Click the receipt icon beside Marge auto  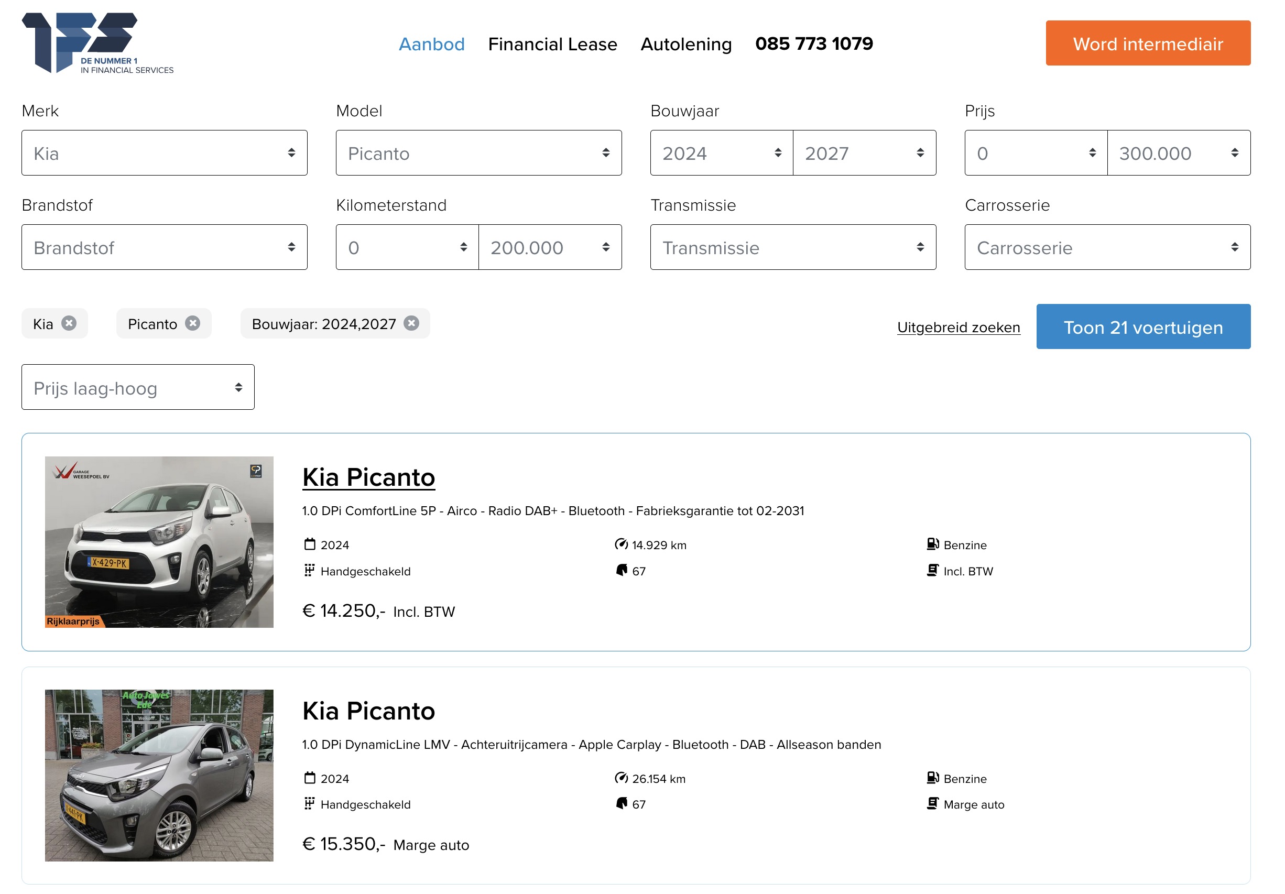click(x=933, y=804)
